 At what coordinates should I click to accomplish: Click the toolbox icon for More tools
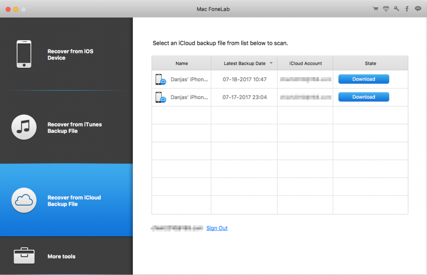click(x=24, y=256)
